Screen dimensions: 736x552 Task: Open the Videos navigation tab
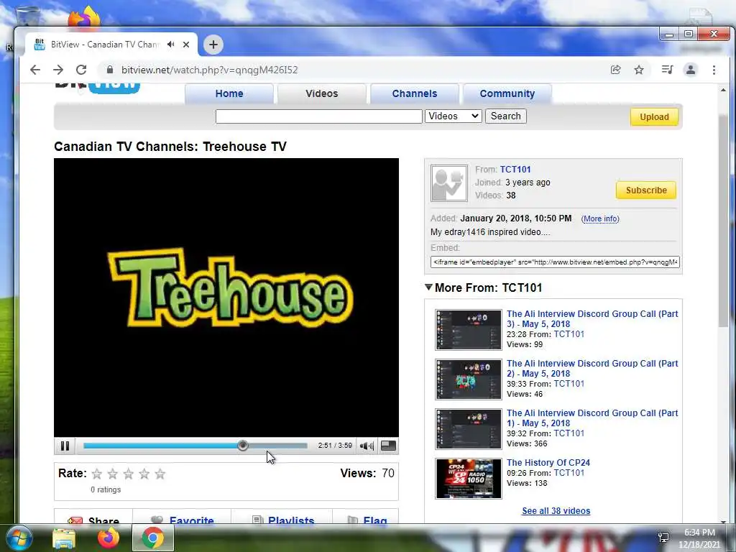(x=321, y=93)
